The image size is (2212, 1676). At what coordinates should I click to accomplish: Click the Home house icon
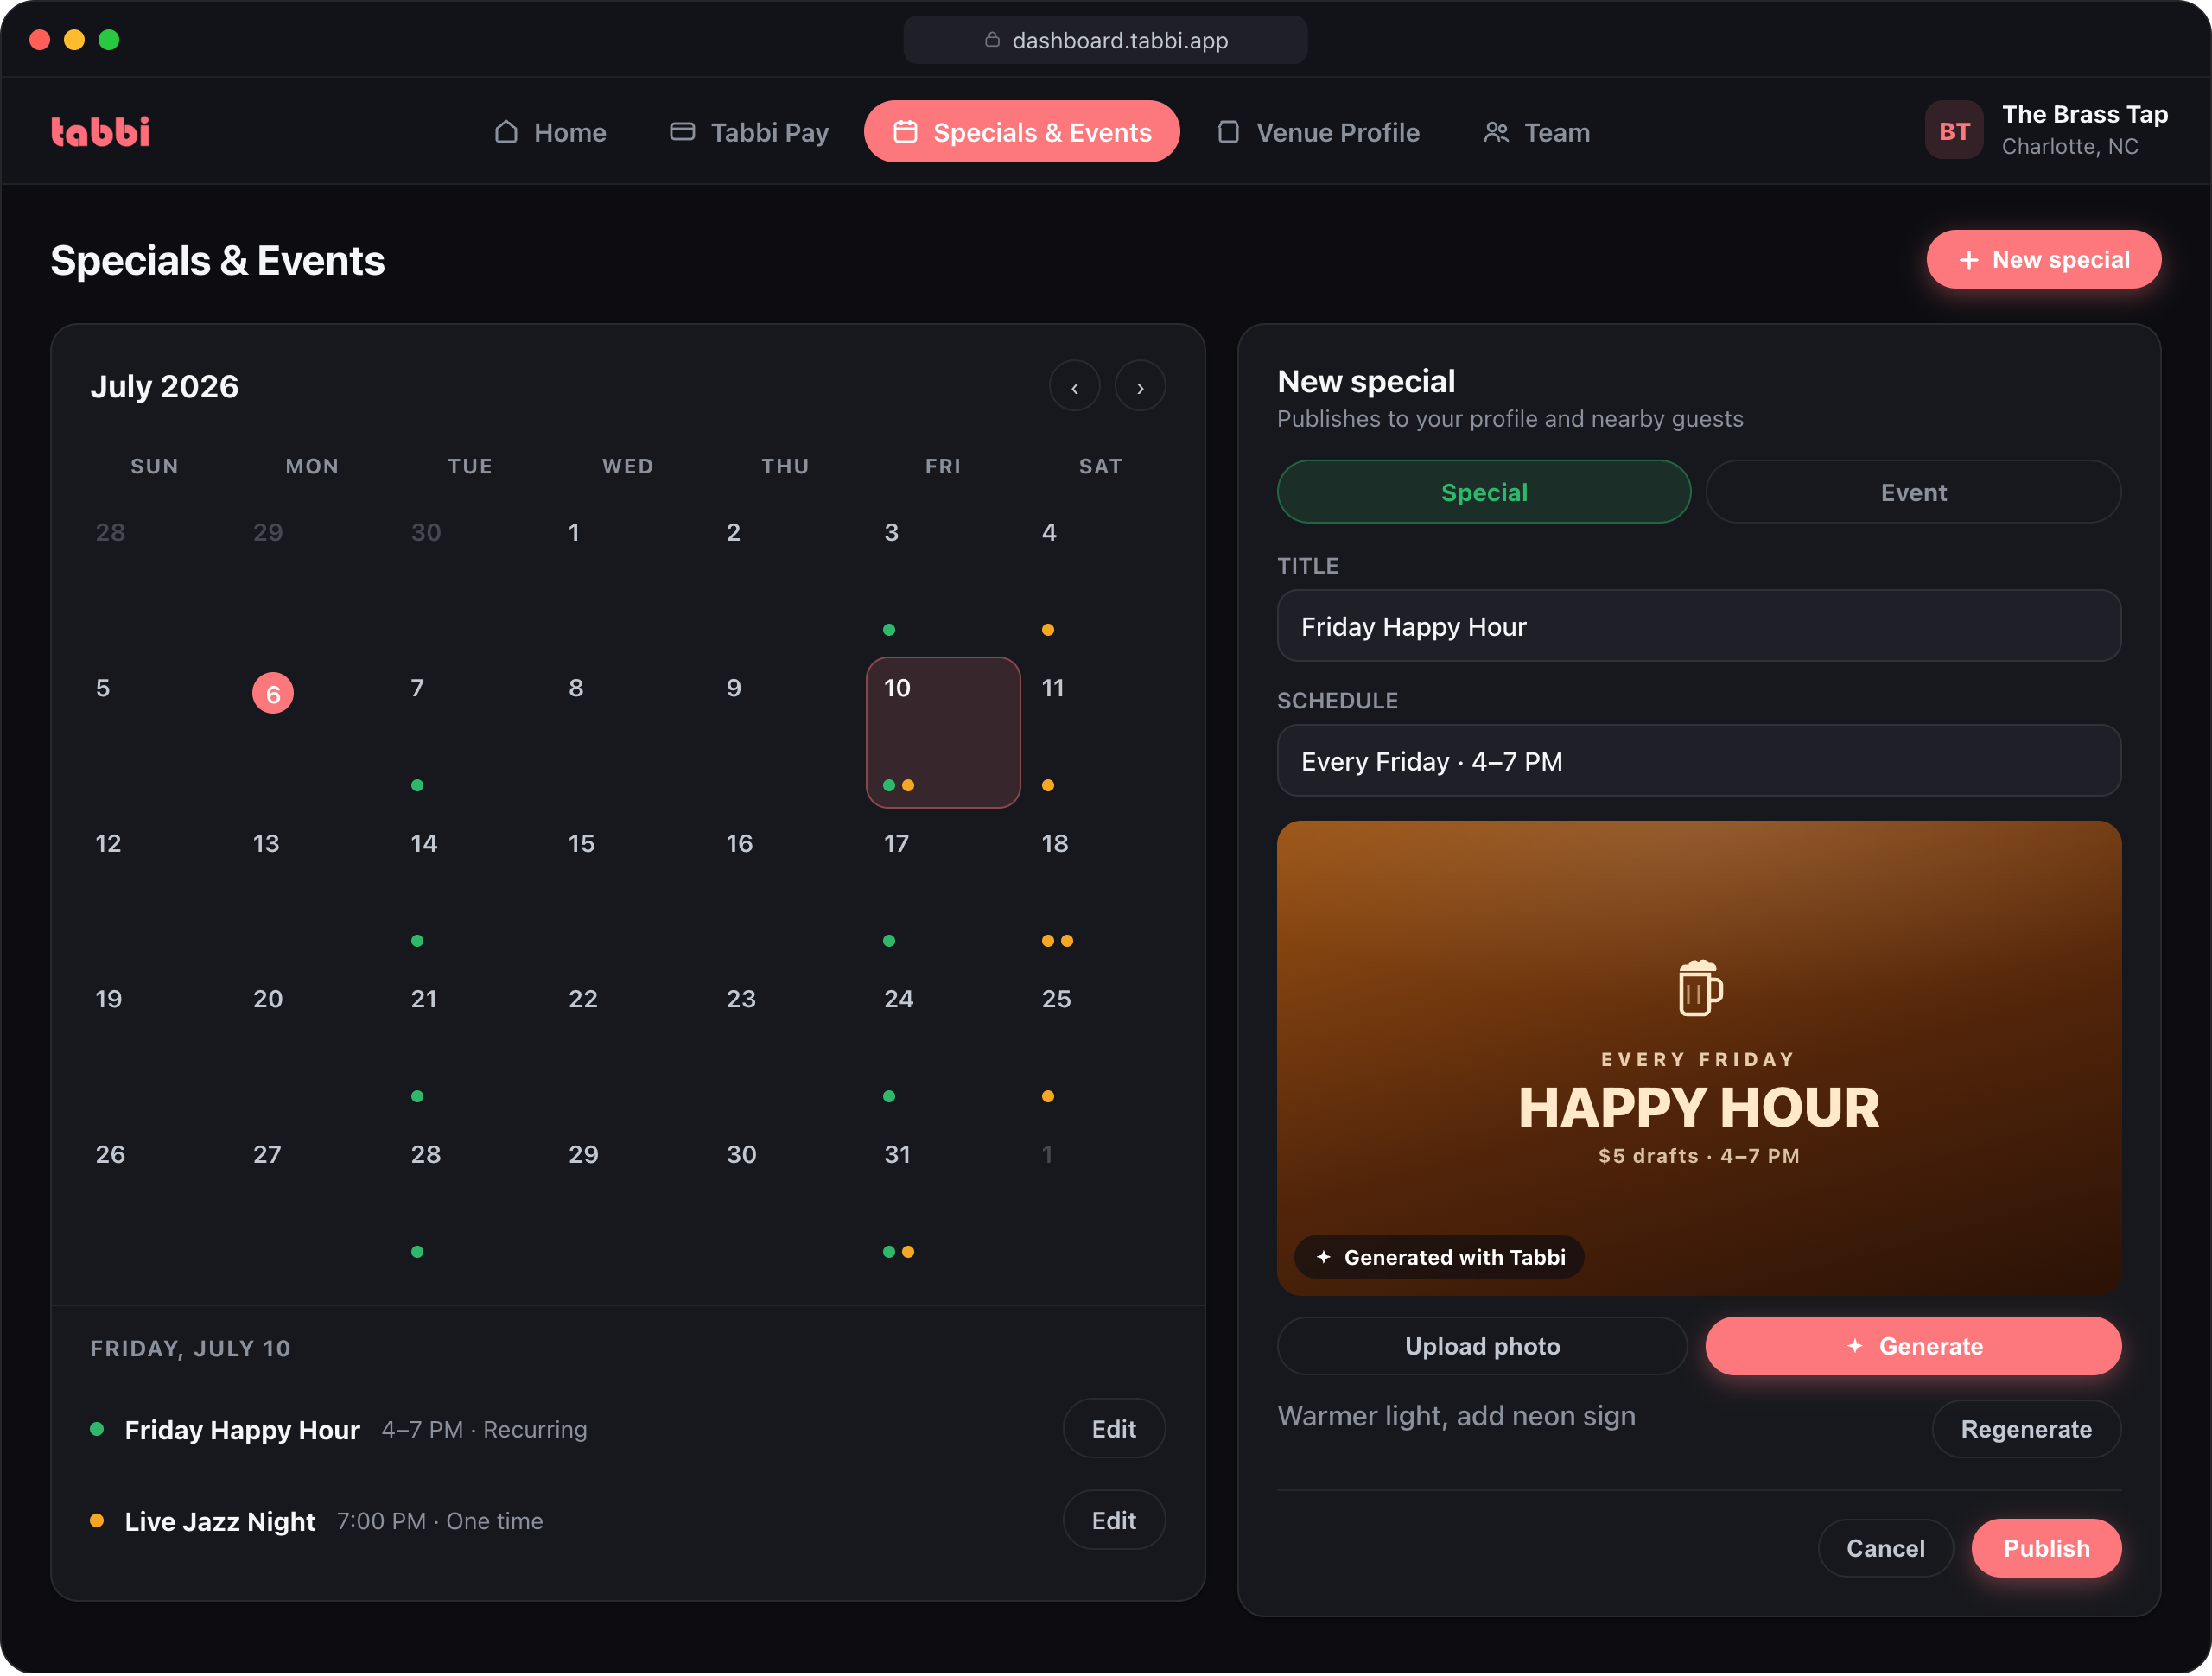506,132
